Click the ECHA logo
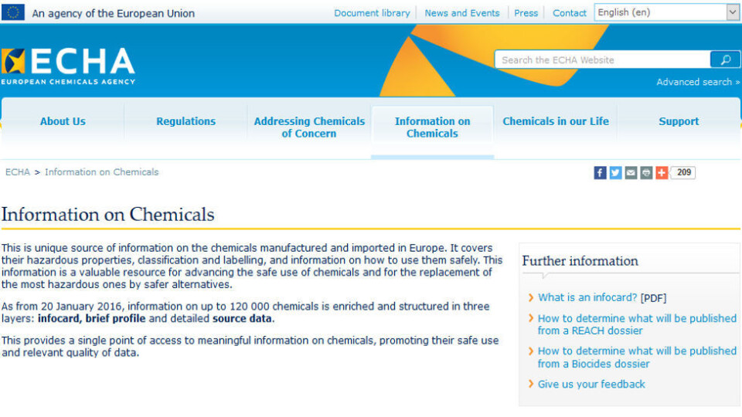Image resolution: width=742 pixels, height=417 pixels. [68, 66]
